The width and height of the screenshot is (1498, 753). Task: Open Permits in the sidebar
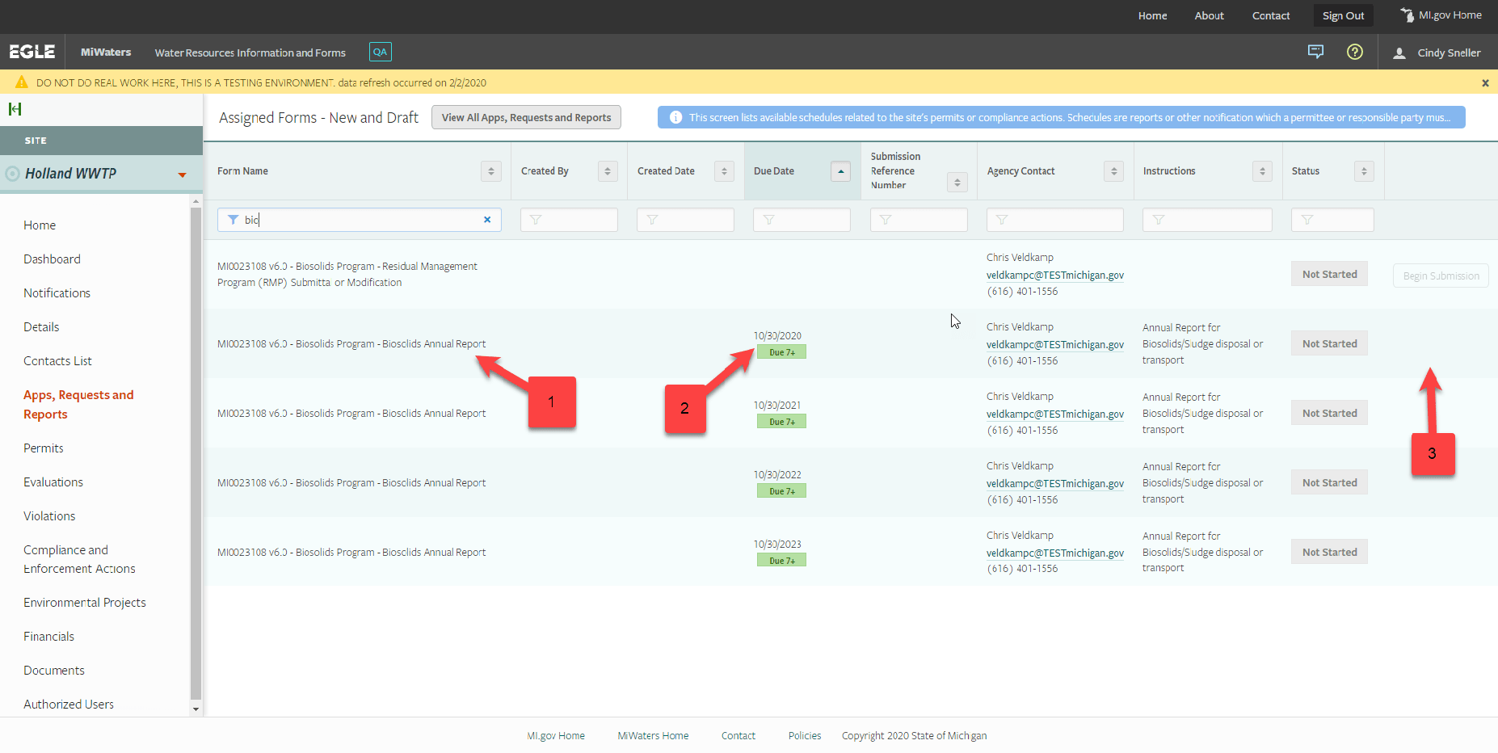[43, 448]
